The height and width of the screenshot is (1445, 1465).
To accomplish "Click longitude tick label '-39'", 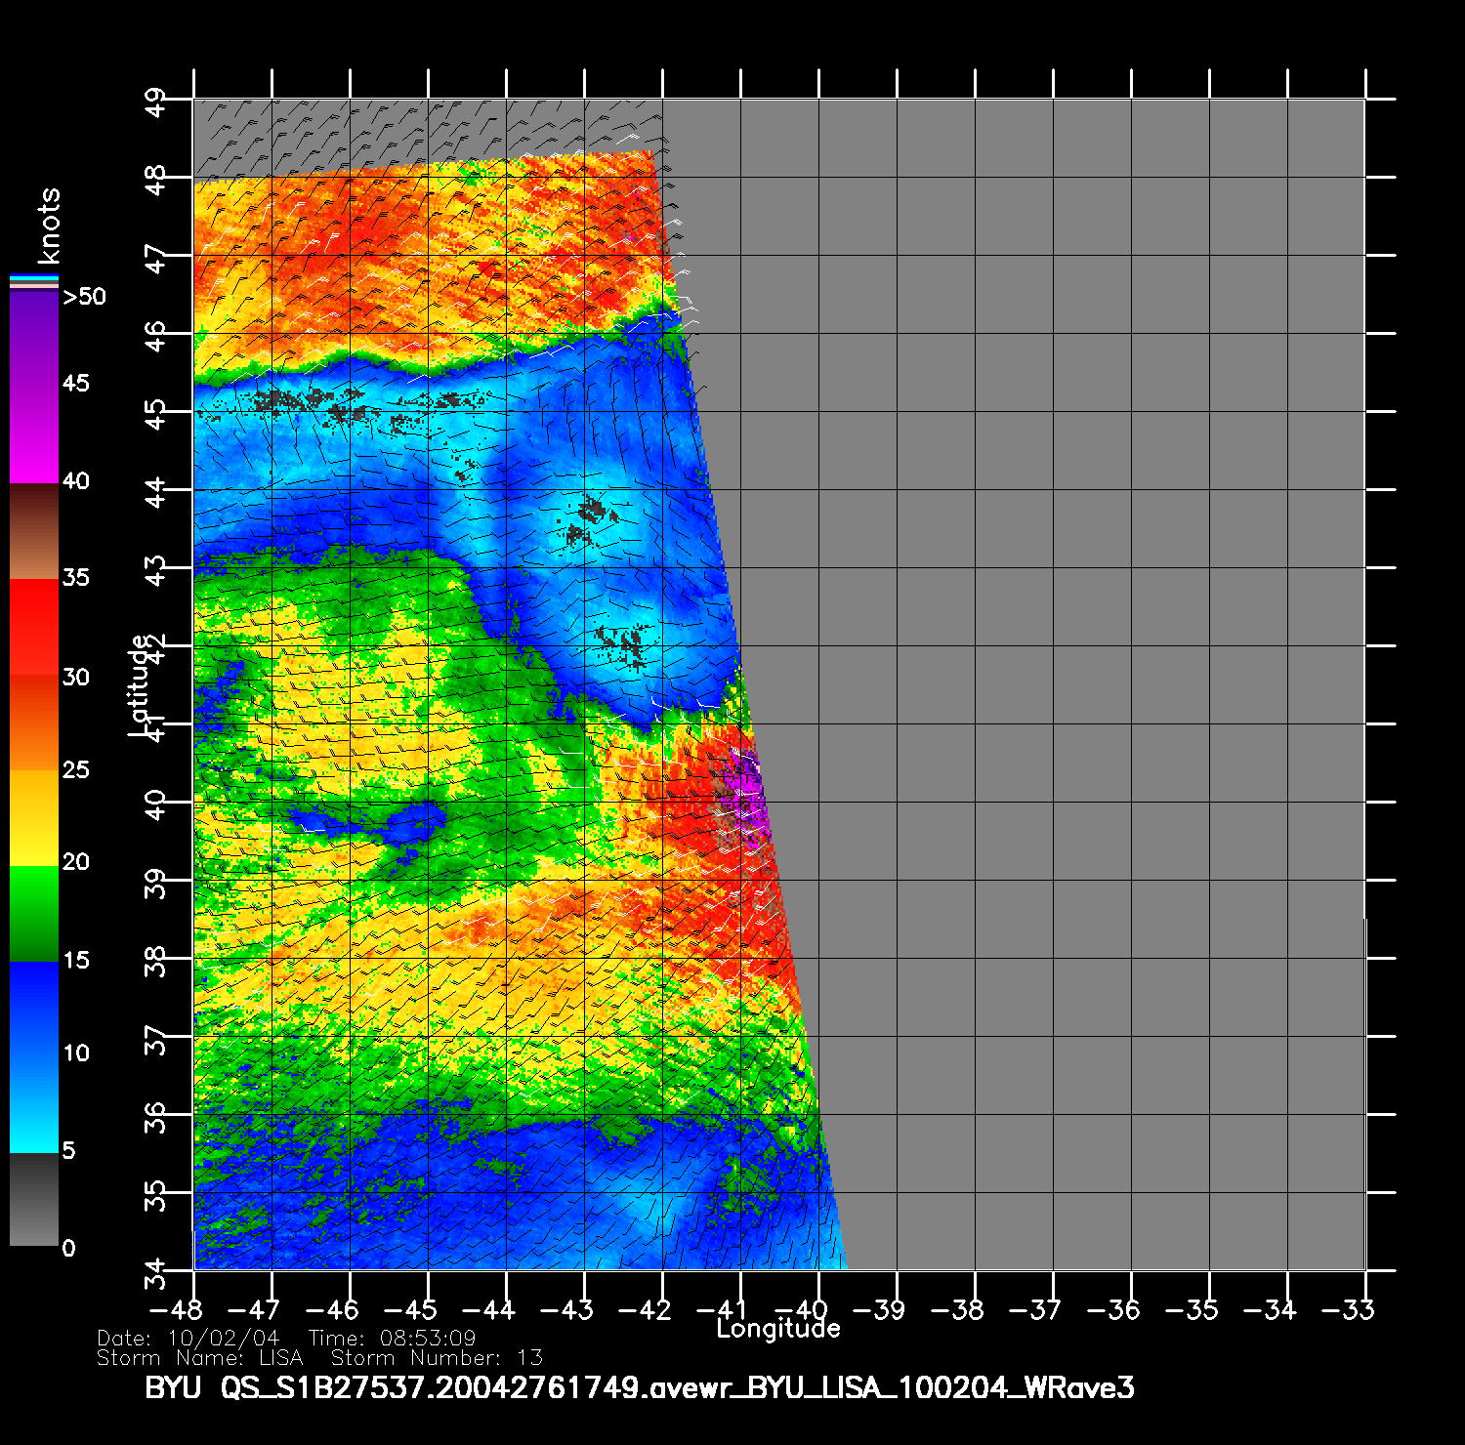I will (x=880, y=1309).
